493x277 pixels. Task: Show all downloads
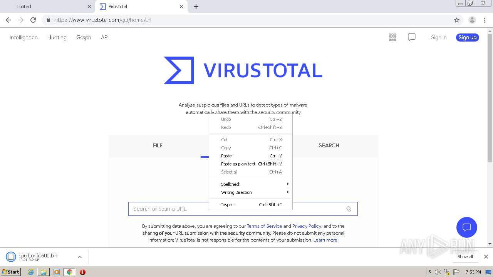click(465, 257)
